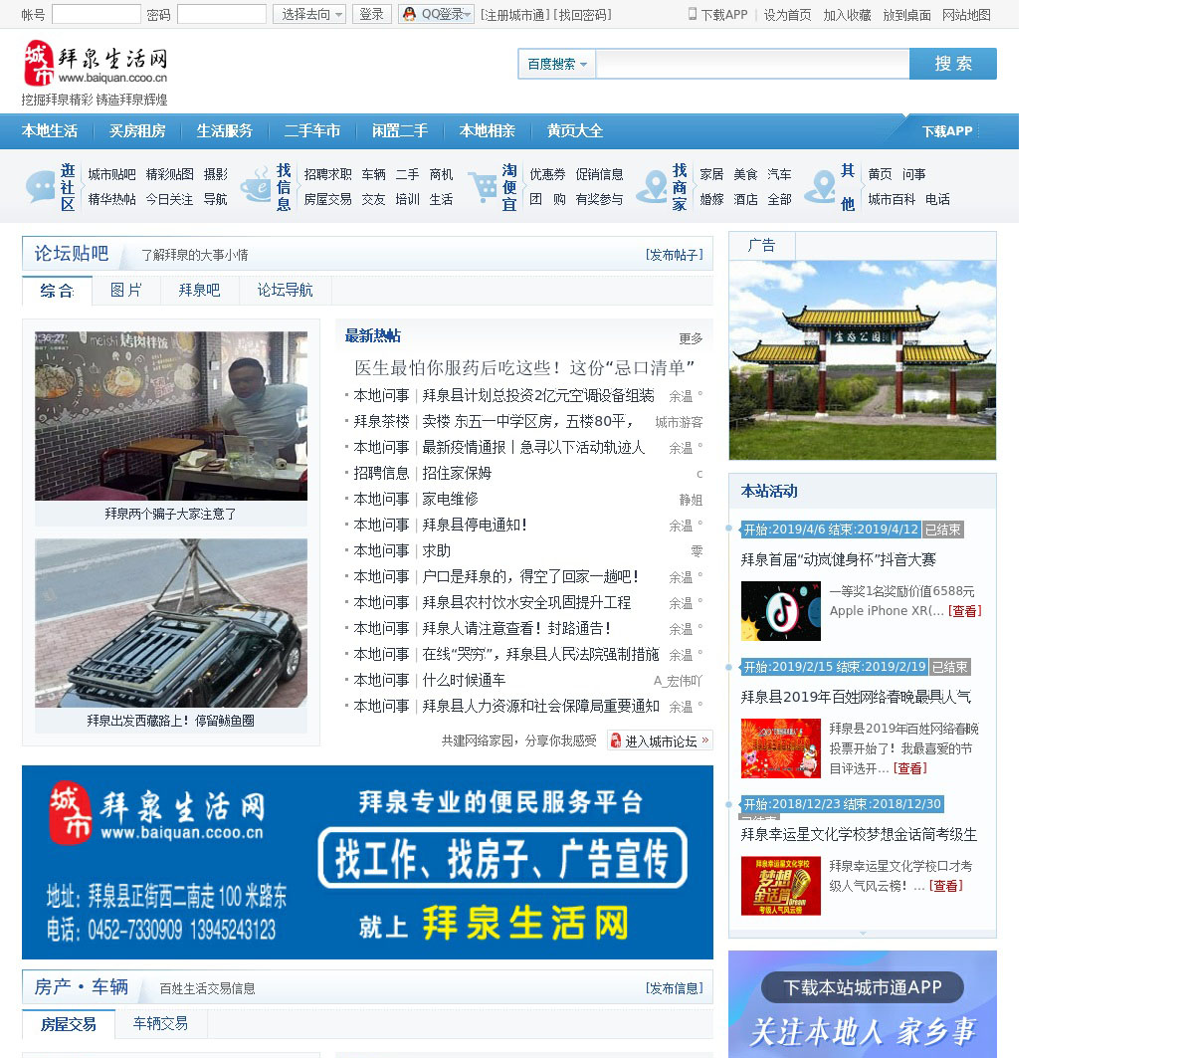Image resolution: width=1194 pixels, height=1058 pixels.
Task: Click 优惠券 under 淘便宜
Action: 547,174
